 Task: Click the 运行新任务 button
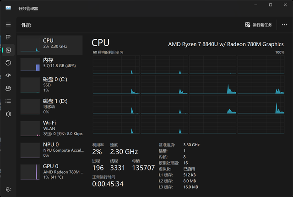259,25
